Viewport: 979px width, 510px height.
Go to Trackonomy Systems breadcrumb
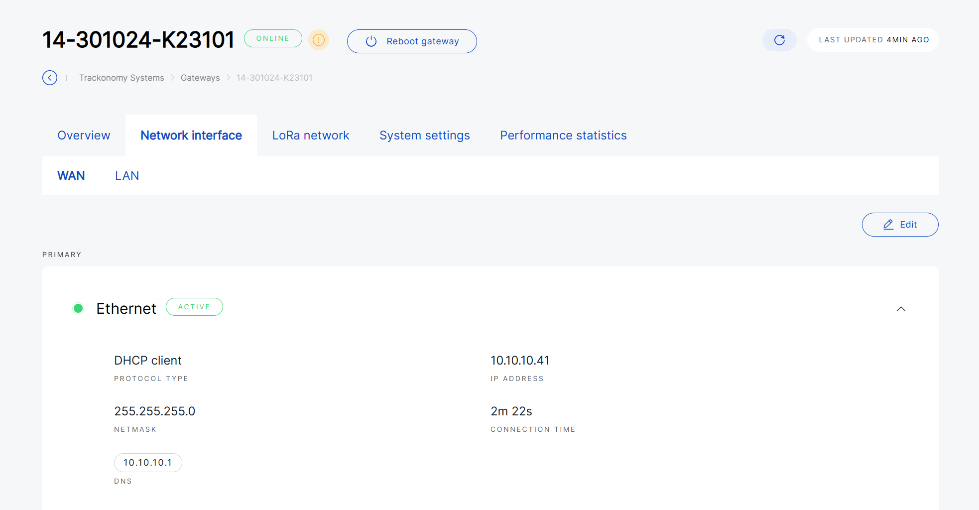[x=122, y=78]
